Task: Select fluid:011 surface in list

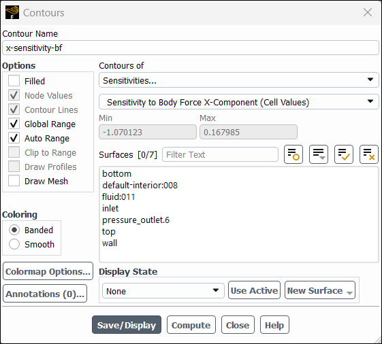Action: click(239, 197)
